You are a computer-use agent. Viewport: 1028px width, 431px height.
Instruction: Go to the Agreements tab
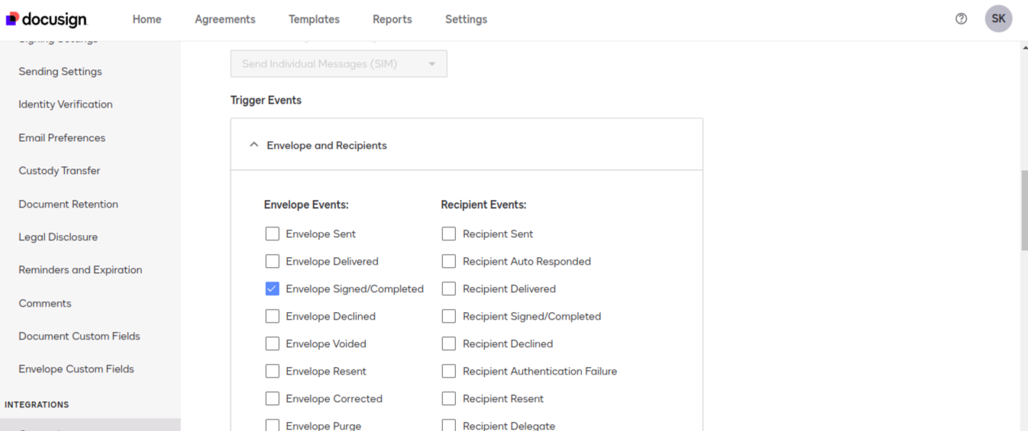(x=225, y=19)
